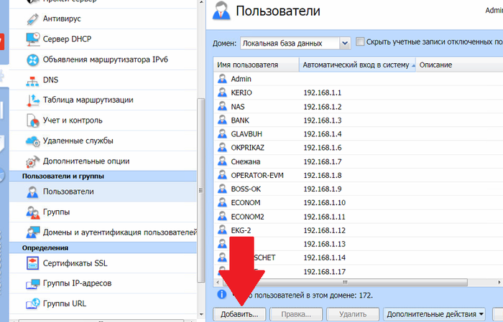503x322 pixels.
Task: Select the Снежана user name
Action: [x=246, y=161]
